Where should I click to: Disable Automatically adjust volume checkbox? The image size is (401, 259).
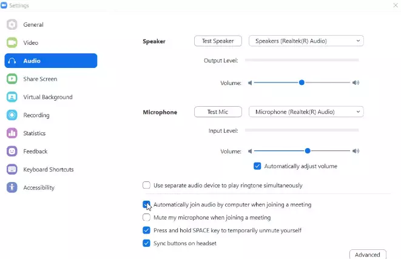point(257,166)
